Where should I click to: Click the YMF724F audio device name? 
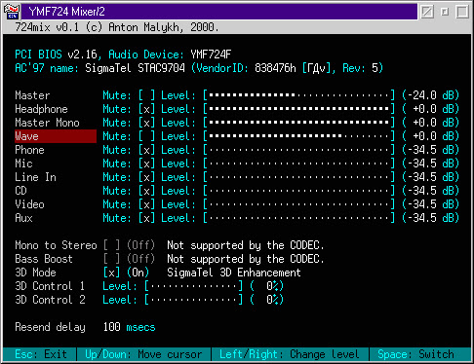tap(211, 55)
